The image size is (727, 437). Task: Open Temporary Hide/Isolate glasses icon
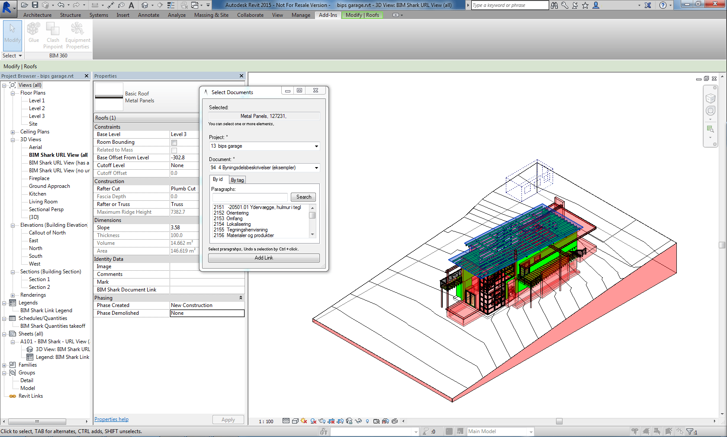pyautogui.click(x=358, y=421)
